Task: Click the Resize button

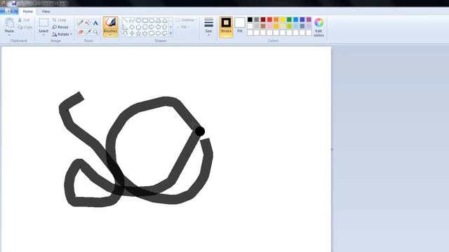Action: pos(60,27)
